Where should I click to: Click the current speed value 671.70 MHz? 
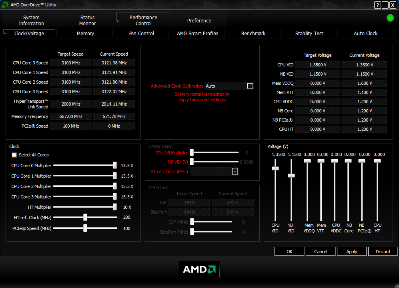114,116
